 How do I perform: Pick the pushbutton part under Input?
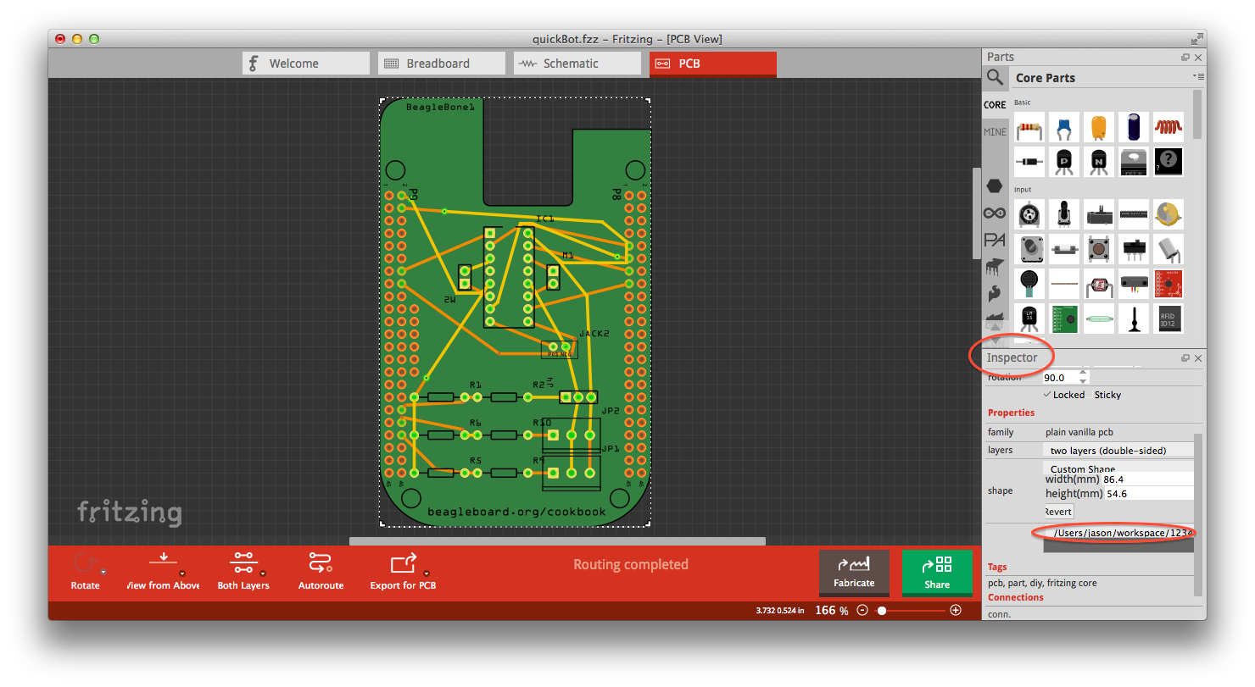click(1099, 248)
